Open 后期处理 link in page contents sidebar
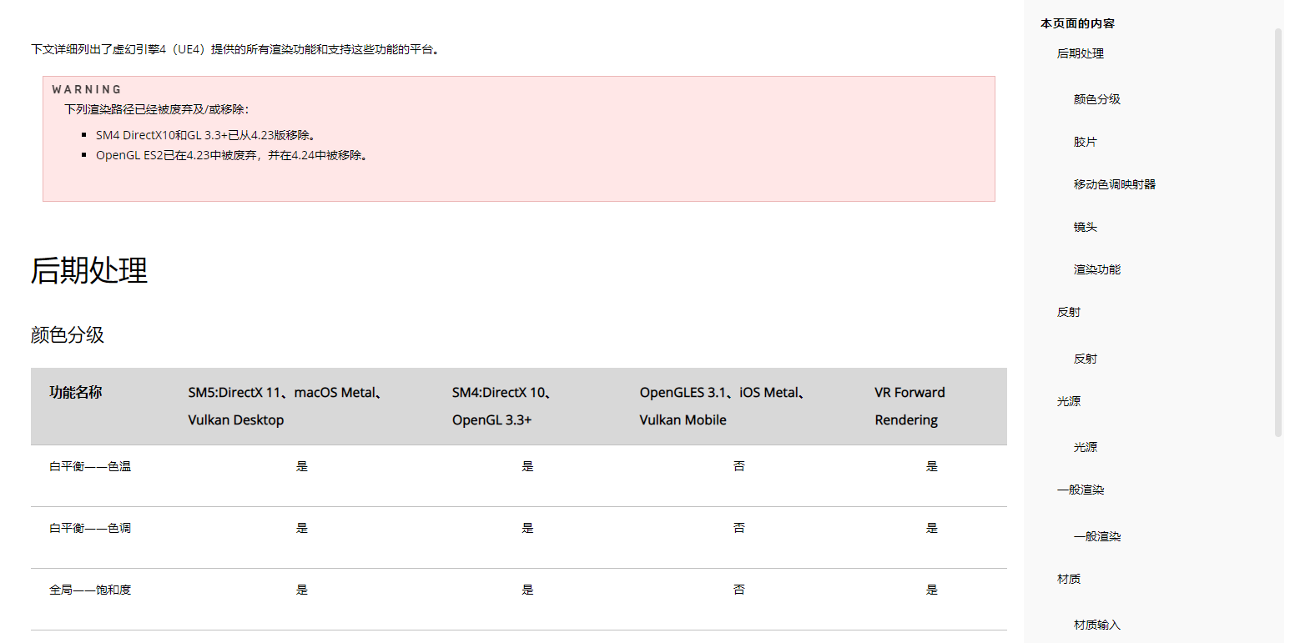Image resolution: width=1295 pixels, height=643 pixels. [1080, 53]
